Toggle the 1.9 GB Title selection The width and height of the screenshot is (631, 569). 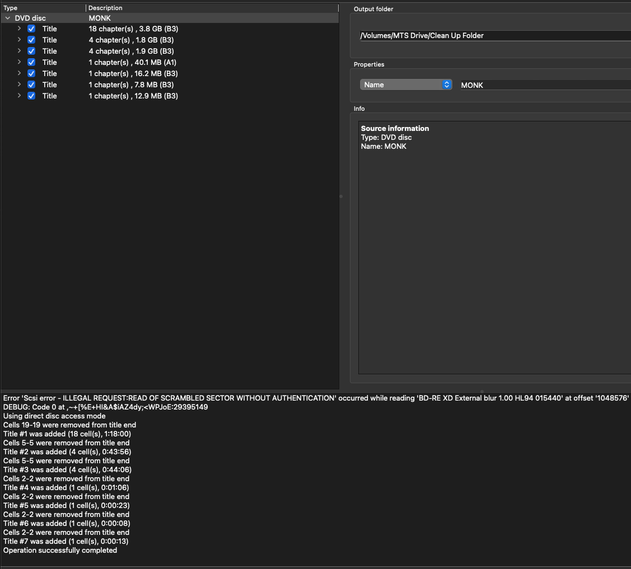click(x=31, y=51)
